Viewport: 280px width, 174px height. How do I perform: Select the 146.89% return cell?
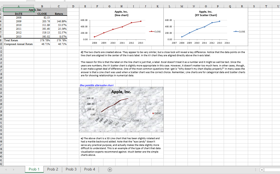(59, 21)
